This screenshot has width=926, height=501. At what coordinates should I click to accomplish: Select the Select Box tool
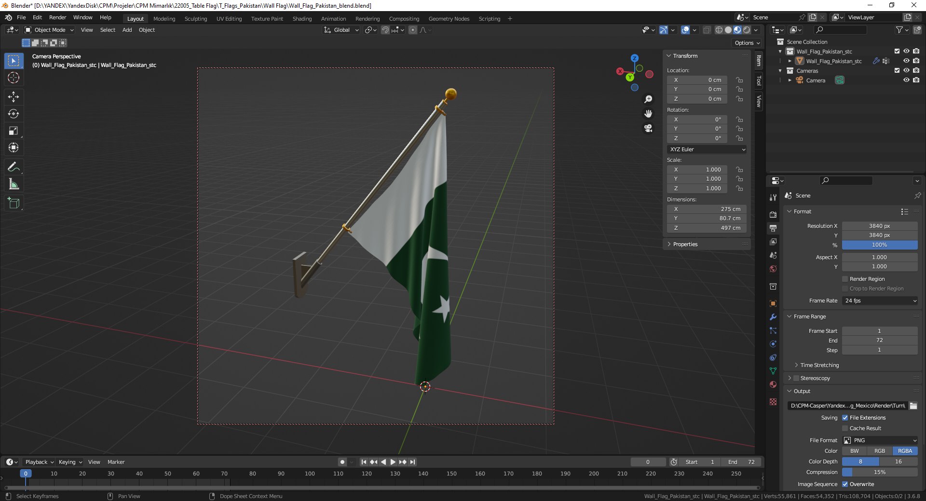[x=14, y=61]
